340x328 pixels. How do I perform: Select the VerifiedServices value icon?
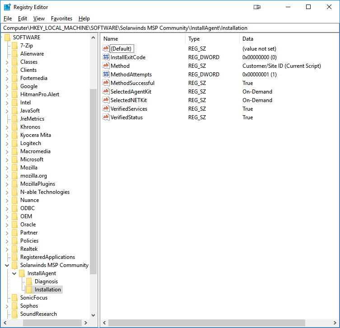click(106, 108)
